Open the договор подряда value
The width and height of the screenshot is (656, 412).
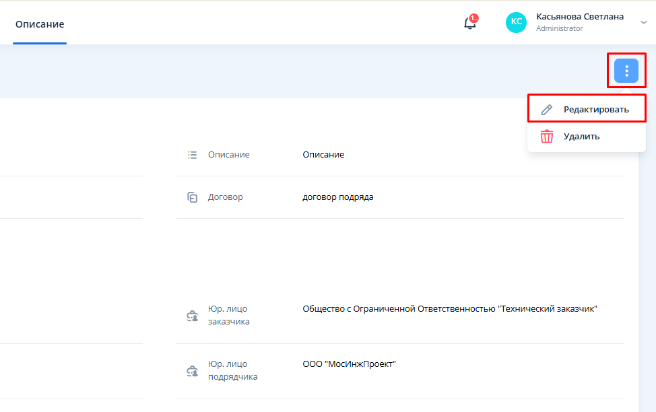(337, 197)
